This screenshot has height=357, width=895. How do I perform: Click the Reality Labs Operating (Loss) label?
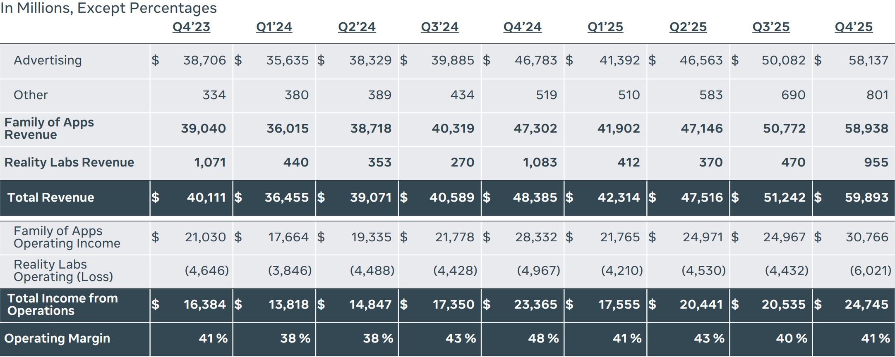coord(63,271)
